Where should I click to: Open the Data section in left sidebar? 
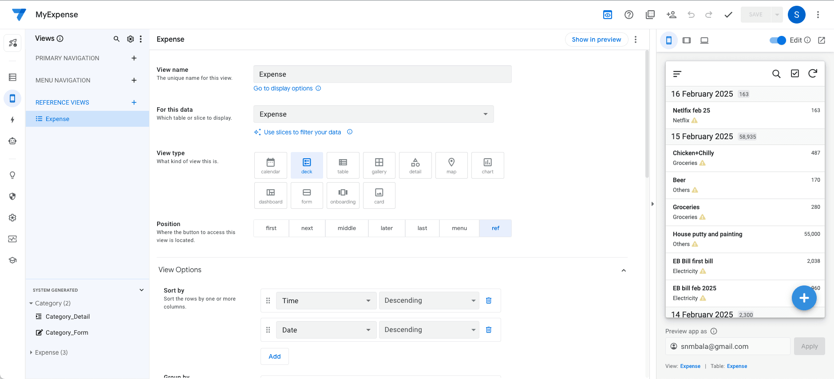[x=12, y=77]
